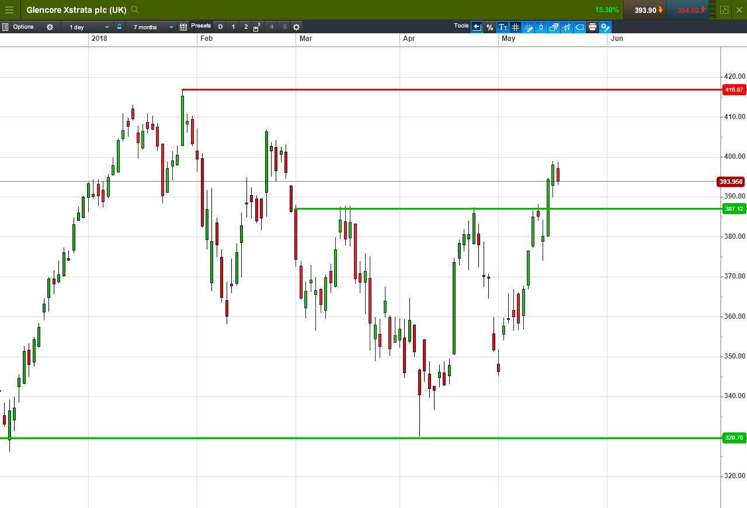Expand the 7 months range dropdown
Image resolution: width=747 pixels, height=508 pixels.
pyautogui.click(x=152, y=27)
